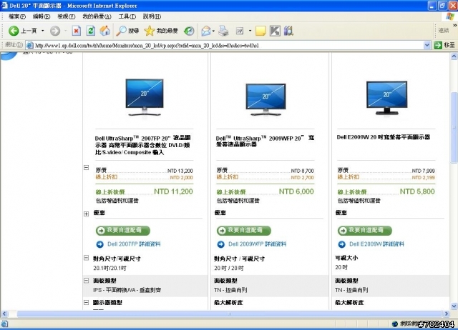Refresh the page using green refresh icon

click(x=91, y=31)
